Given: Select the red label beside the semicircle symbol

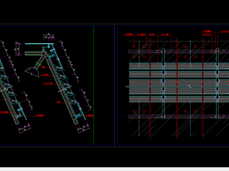Looking at the screenshot, I should click(x=43, y=67).
